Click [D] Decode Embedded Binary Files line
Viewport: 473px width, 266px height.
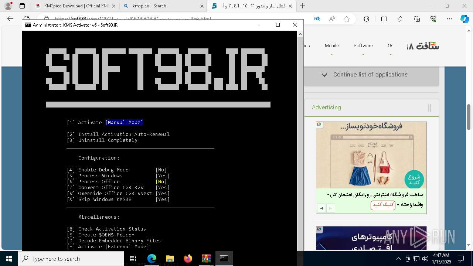114,241
